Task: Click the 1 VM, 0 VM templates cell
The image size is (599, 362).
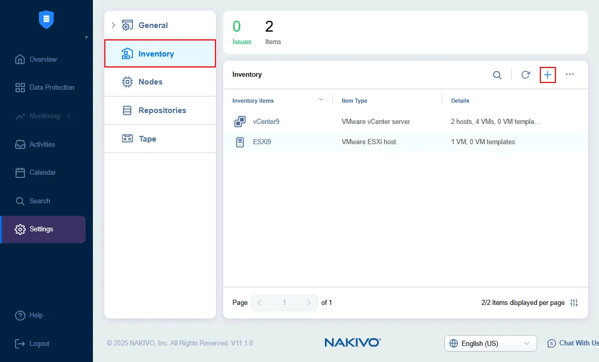Action: 483,142
